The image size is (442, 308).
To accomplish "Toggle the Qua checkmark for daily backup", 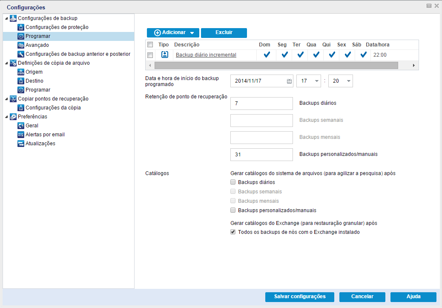I will (316, 55).
